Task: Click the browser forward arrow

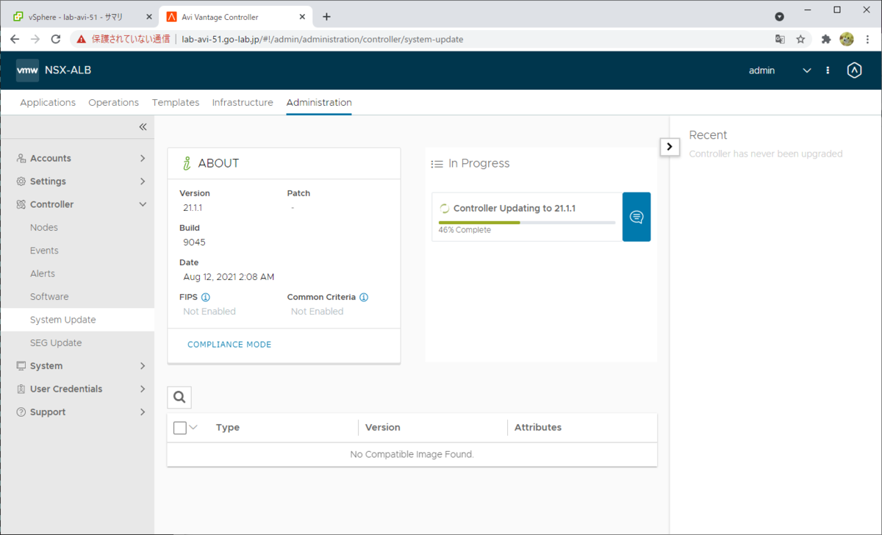Action: [35, 39]
